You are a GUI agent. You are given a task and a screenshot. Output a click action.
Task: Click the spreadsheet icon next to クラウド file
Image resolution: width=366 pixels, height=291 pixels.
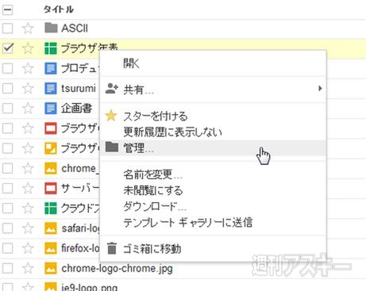tap(51, 208)
